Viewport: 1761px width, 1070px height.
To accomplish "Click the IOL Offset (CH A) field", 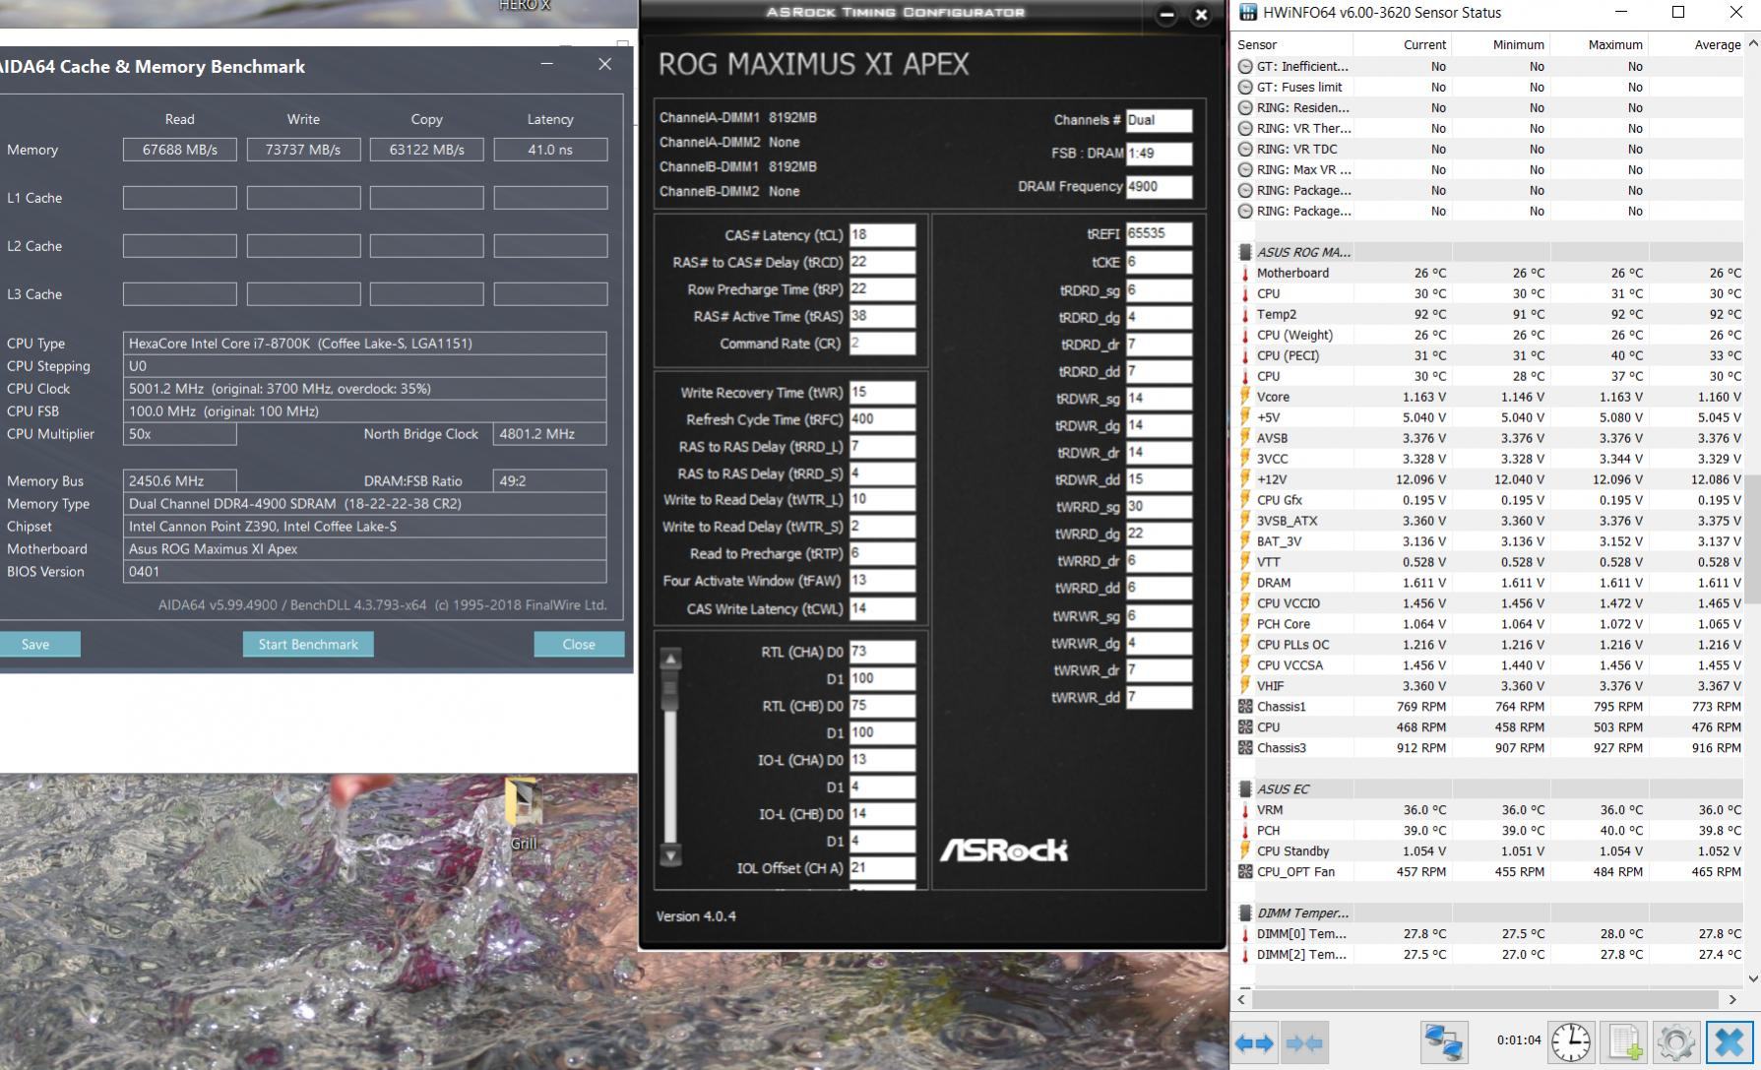I will (882, 868).
